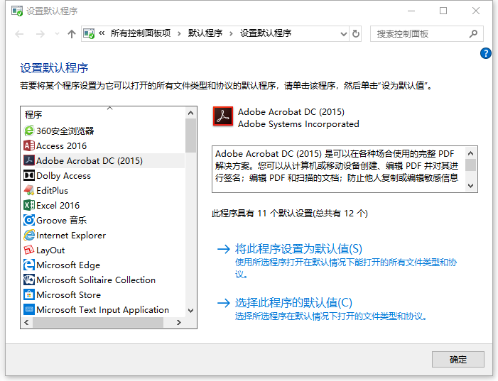Click the description box scrollbar thumb
The image size is (498, 381).
click(x=471, y=165)
